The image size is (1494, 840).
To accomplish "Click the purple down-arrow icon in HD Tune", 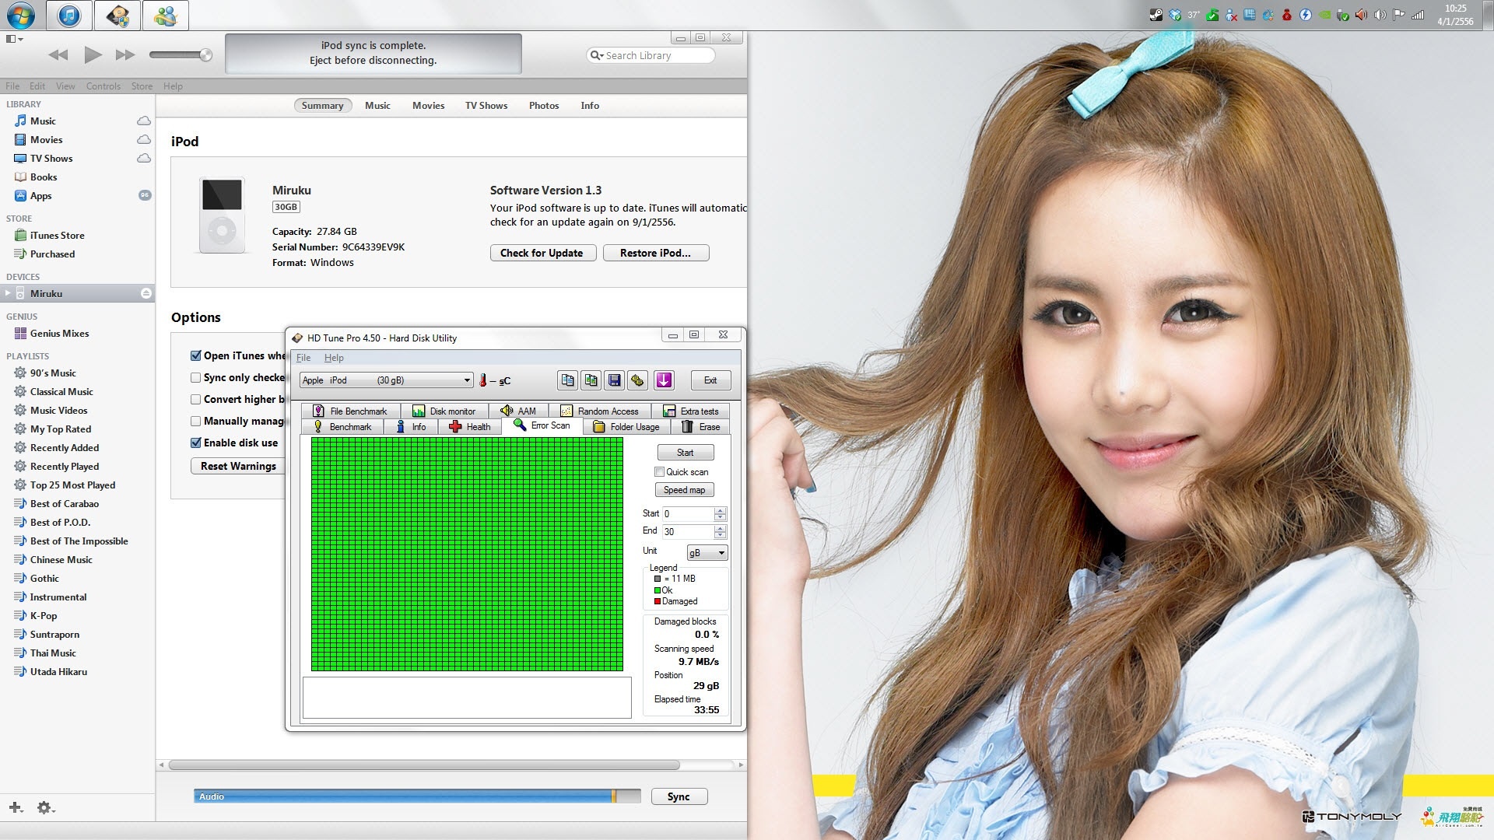I will 664,380.
